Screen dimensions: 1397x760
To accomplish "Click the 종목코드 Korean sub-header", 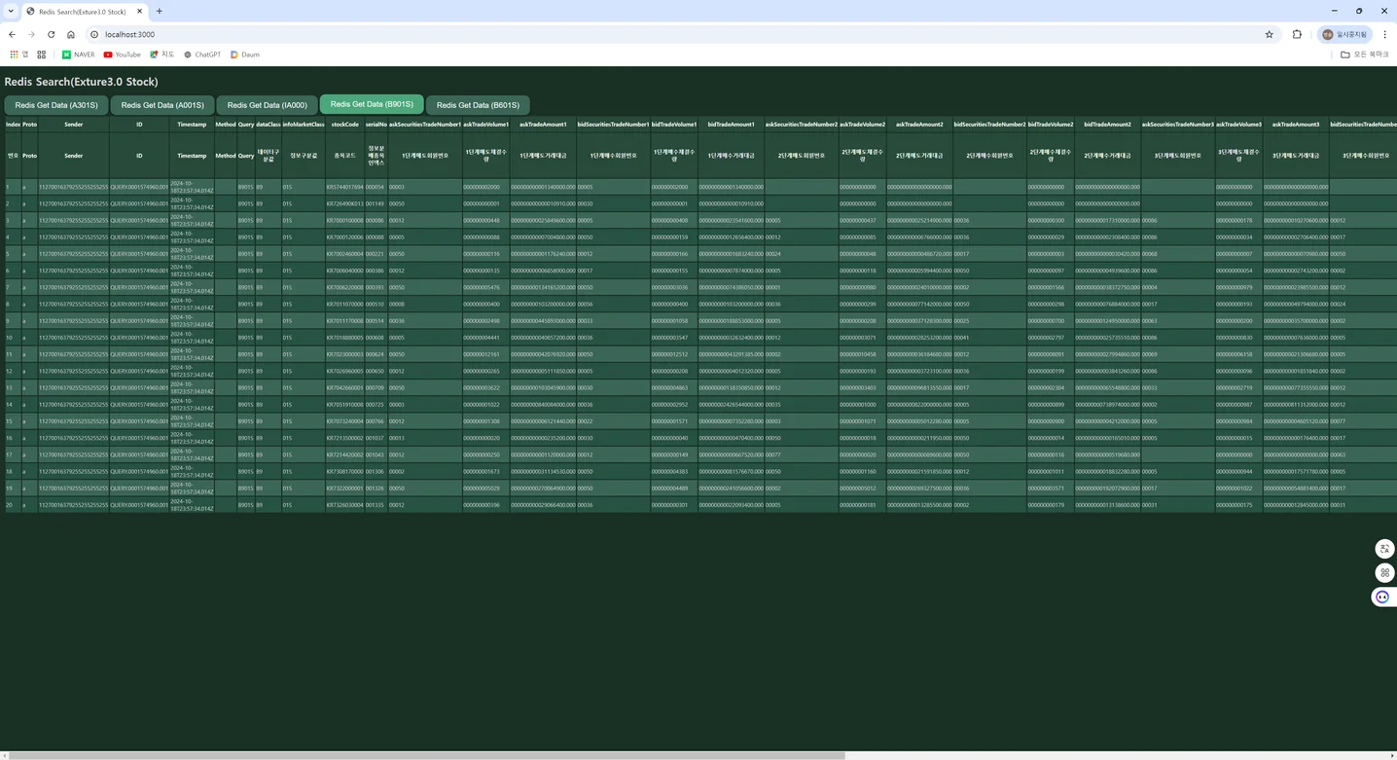I will [345, 156].
